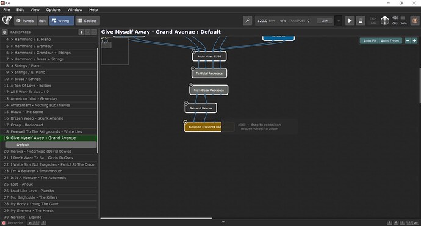
Task: Click the To Global Rackspace block handle
Action: click(x=193, y=68)
